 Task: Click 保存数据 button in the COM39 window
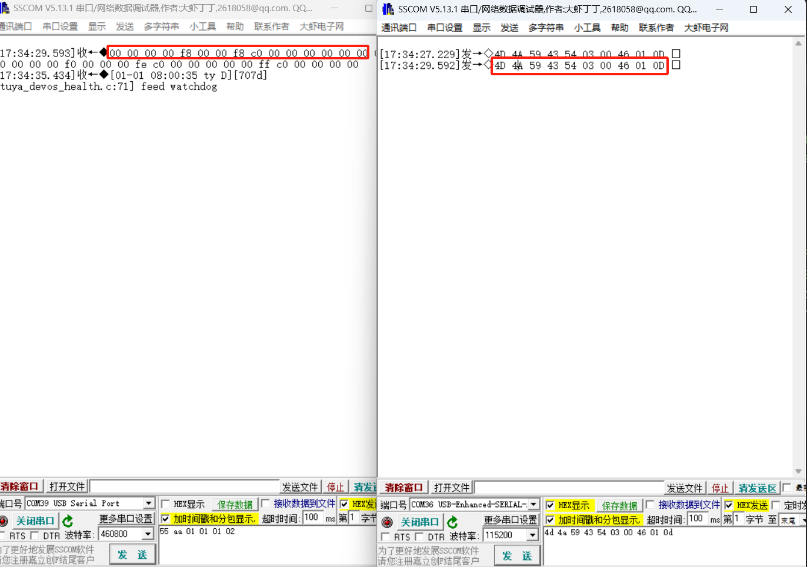pyautogui.click(x=234, y=505)
